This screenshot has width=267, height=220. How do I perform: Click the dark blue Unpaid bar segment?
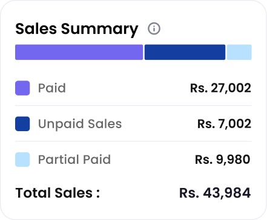pos(185,52)
